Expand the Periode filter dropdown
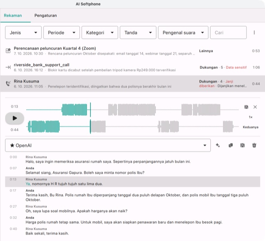The height and width of the screenshot is (241, 265). click(x=62, y=32)
